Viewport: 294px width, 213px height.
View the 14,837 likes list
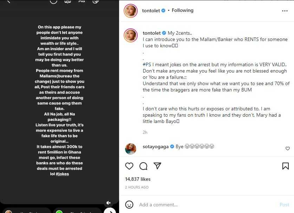(138, 179)
